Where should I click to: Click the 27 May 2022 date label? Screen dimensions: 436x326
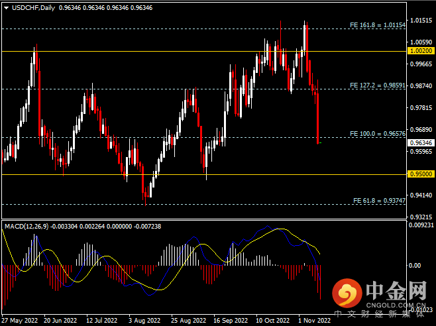pyautogui.click(x=20, y=321)
